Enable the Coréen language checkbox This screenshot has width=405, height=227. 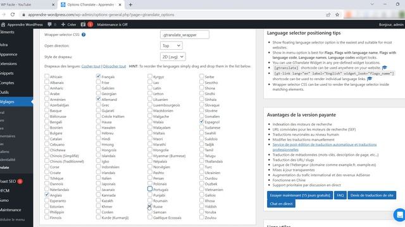point(98,212)
